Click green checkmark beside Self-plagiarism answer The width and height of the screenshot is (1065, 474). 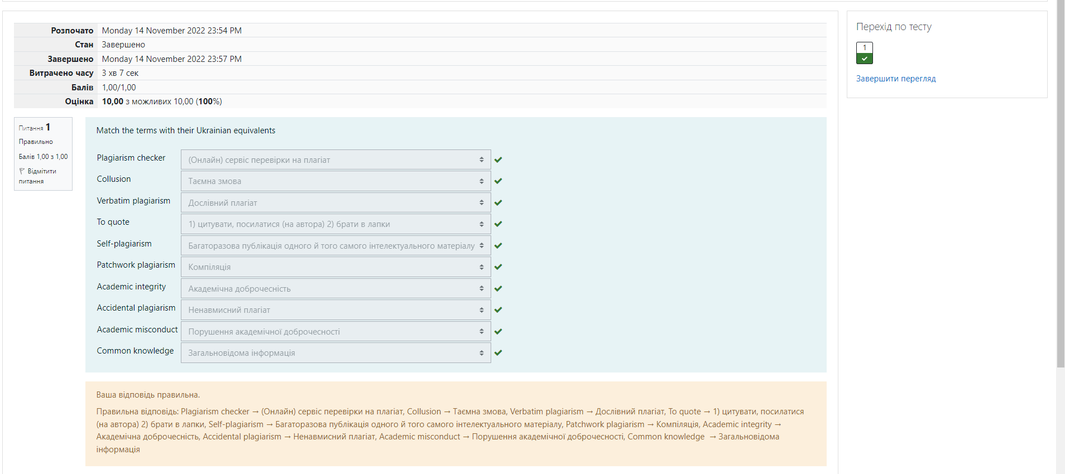498,246
